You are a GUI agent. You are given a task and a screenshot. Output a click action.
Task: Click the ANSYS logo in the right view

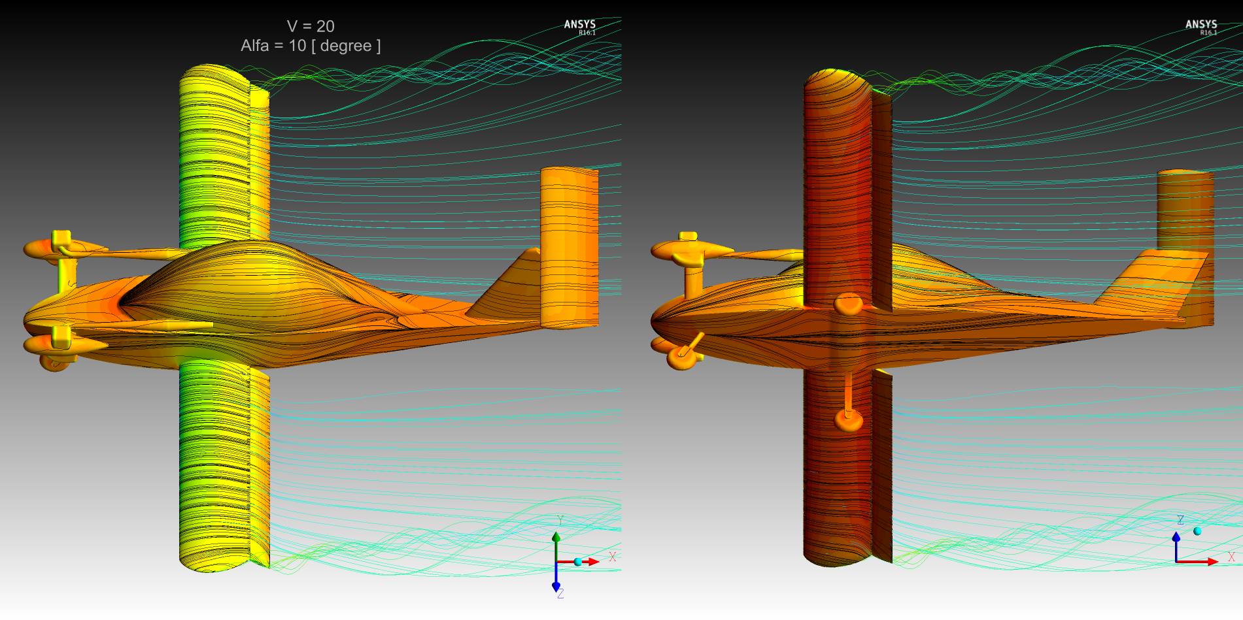pyautogui.click(x=1200, y=26)
